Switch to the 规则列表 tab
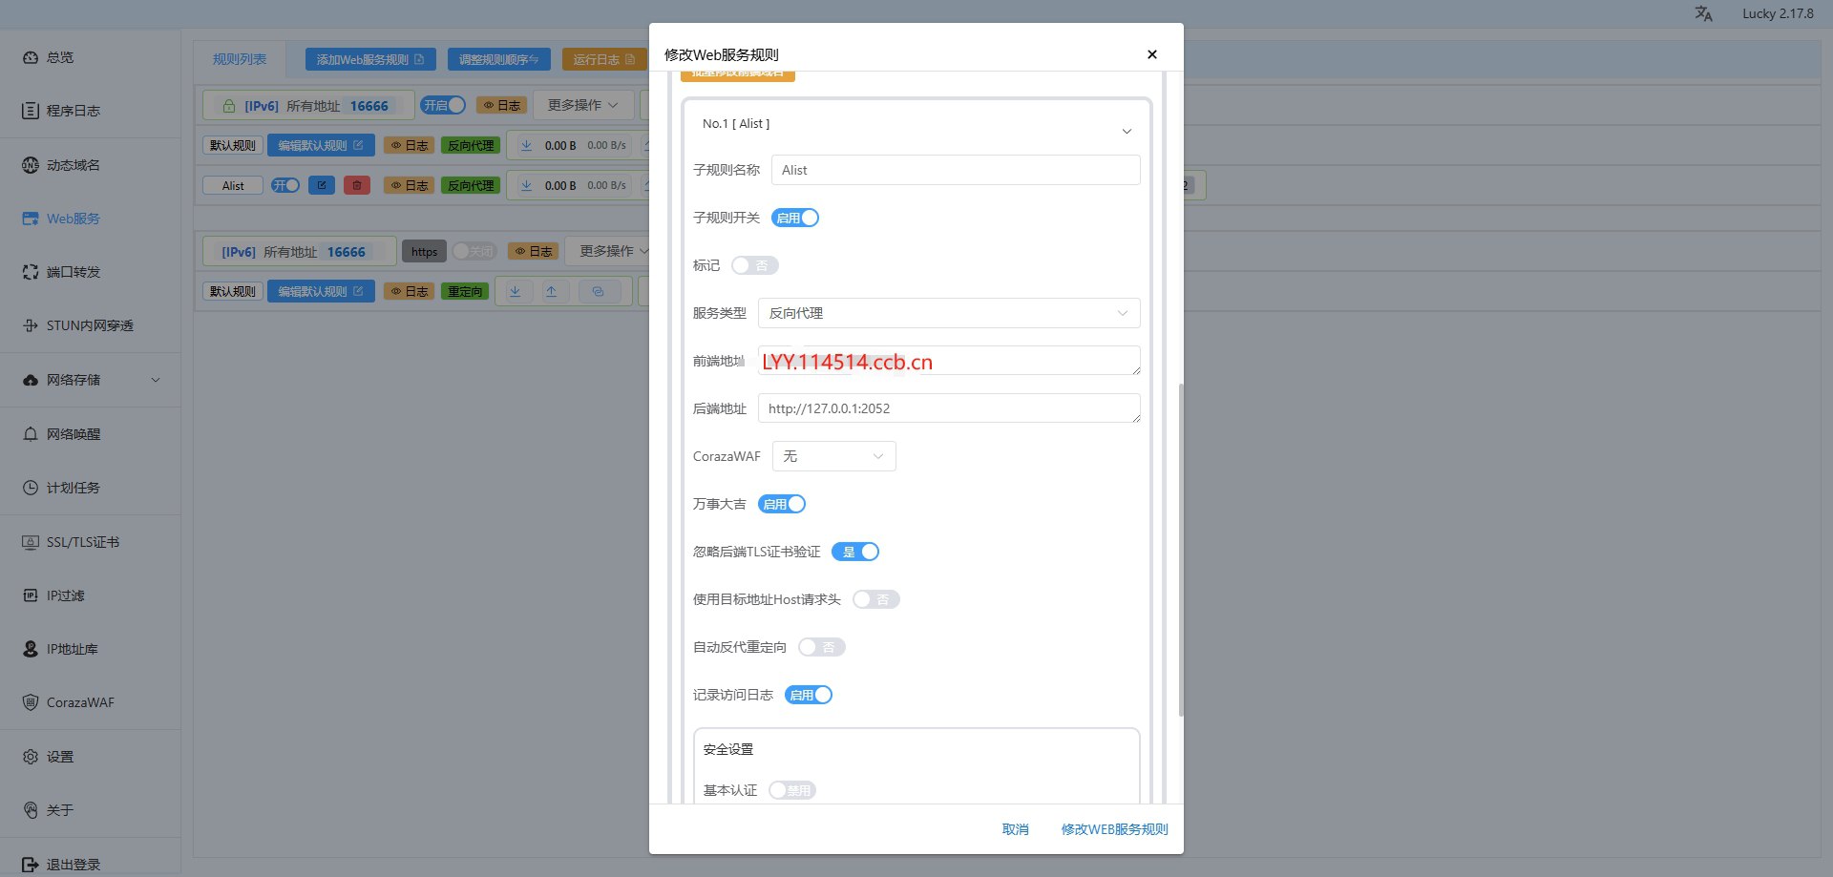This screenshot has width=1833, height=877. [240, 59]
